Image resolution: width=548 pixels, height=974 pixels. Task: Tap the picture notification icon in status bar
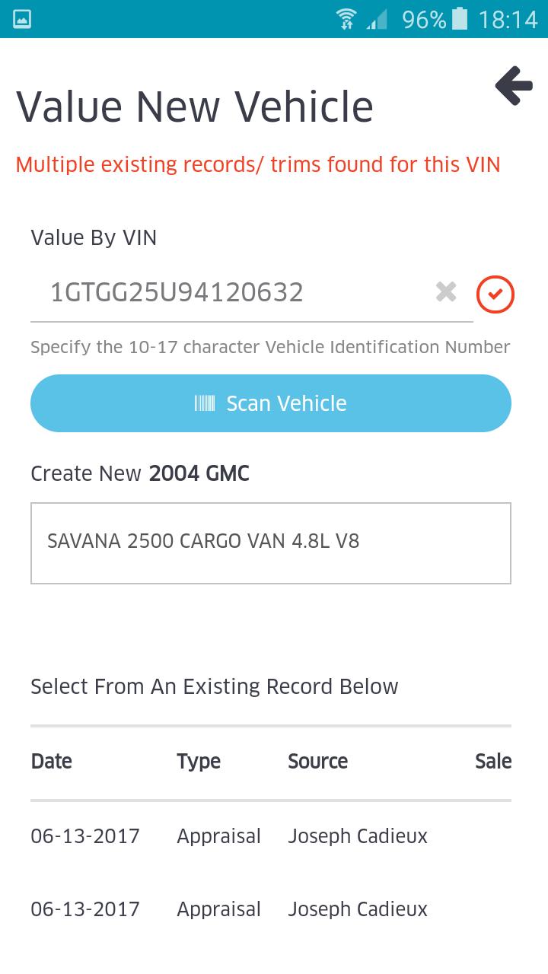pyautogui.click(x=22, y=19)
